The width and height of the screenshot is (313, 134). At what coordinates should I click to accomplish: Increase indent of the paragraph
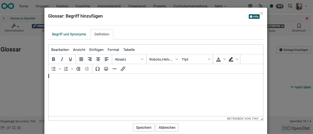pyautogui.click(x=78, y=69)
